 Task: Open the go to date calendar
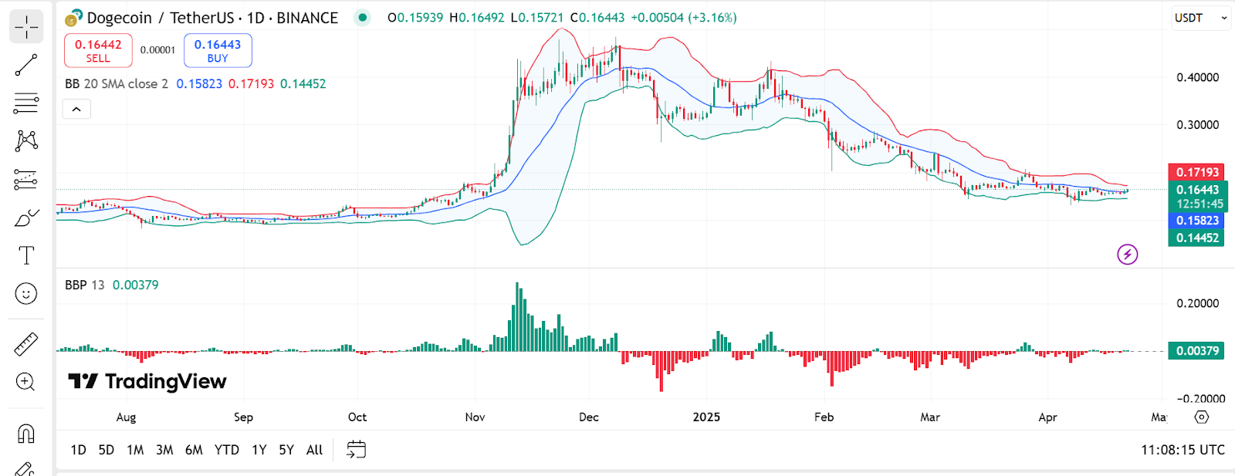tap(356, 449)
